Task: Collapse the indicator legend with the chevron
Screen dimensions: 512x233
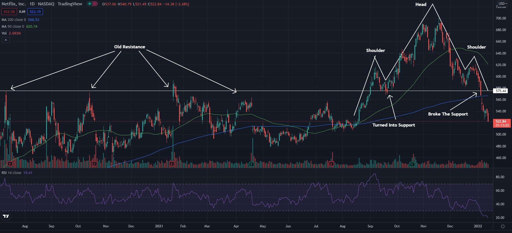Action: pyautogui.click(x=6, y=40)
